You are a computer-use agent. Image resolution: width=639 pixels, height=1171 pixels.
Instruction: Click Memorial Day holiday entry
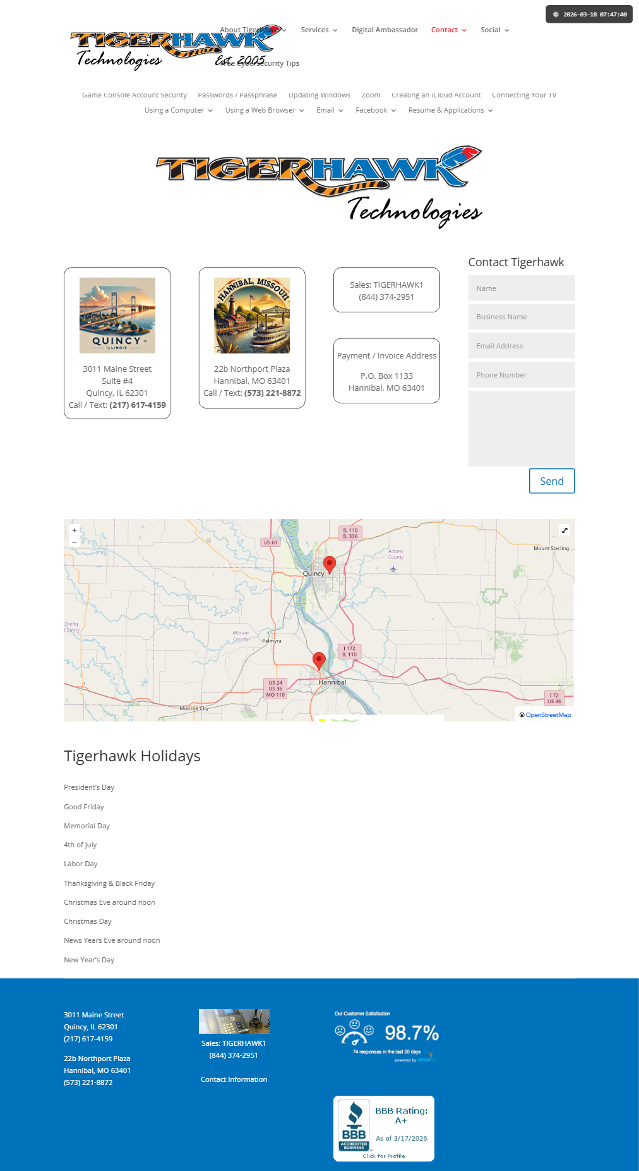coord(87,826)
